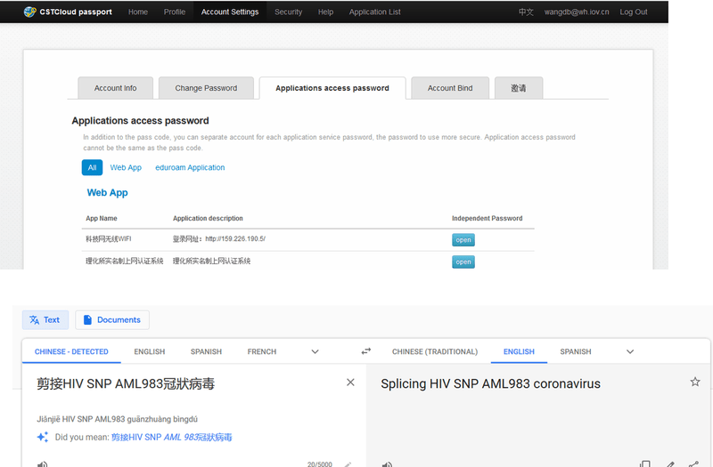This screenshot has height=467, width=713.
Task: Open independent password for 科技网无线WIFI
Action: (x=463, y=239)
